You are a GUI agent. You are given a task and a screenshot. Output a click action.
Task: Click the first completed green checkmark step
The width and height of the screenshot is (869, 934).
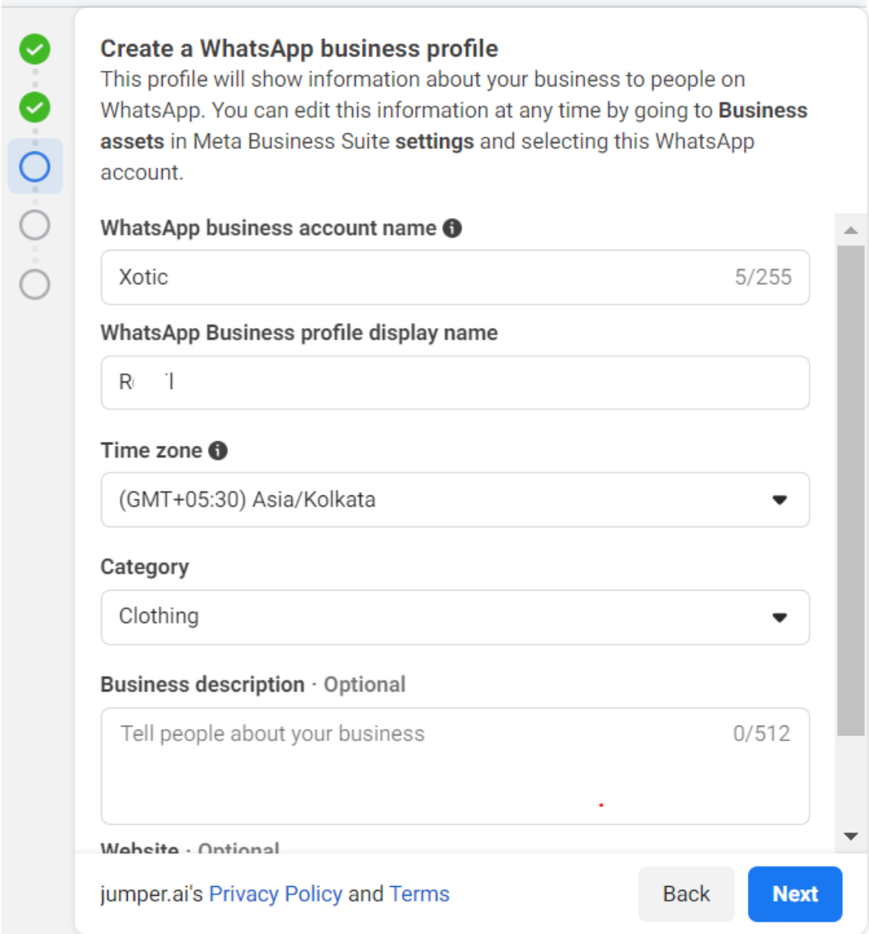(x=34, y=49)
